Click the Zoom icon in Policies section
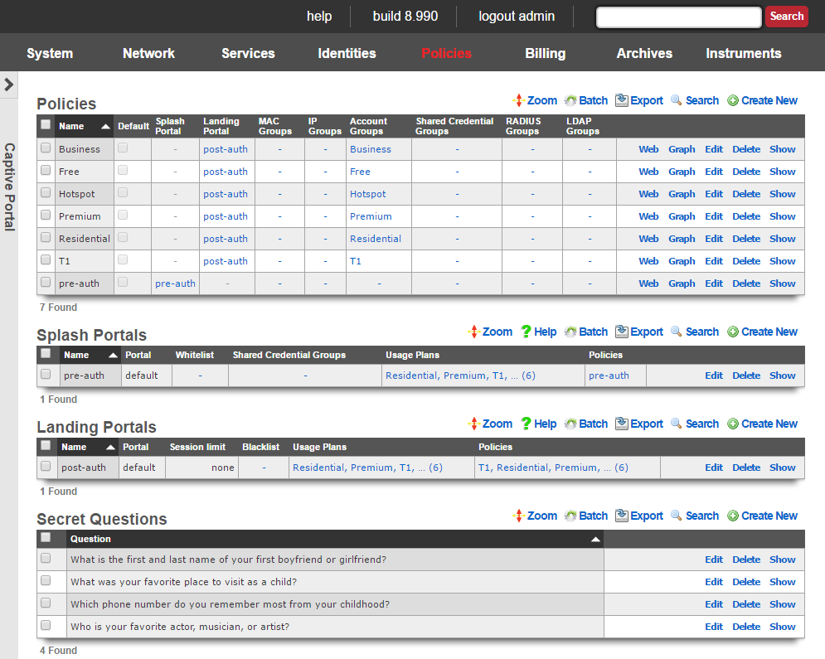Image resolution: width=825 pixels, height=659 pixels. pyautogui.click(x=519, y=100)
